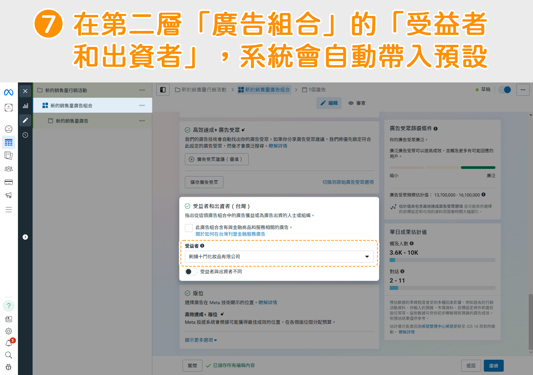Open 瞭解詳情 link in 版位 section
This screenshot has width=533, height=375.
tap(268, 303)
